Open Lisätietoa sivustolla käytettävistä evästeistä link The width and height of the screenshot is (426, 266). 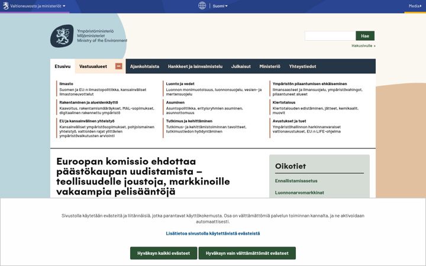click(213, 233)
